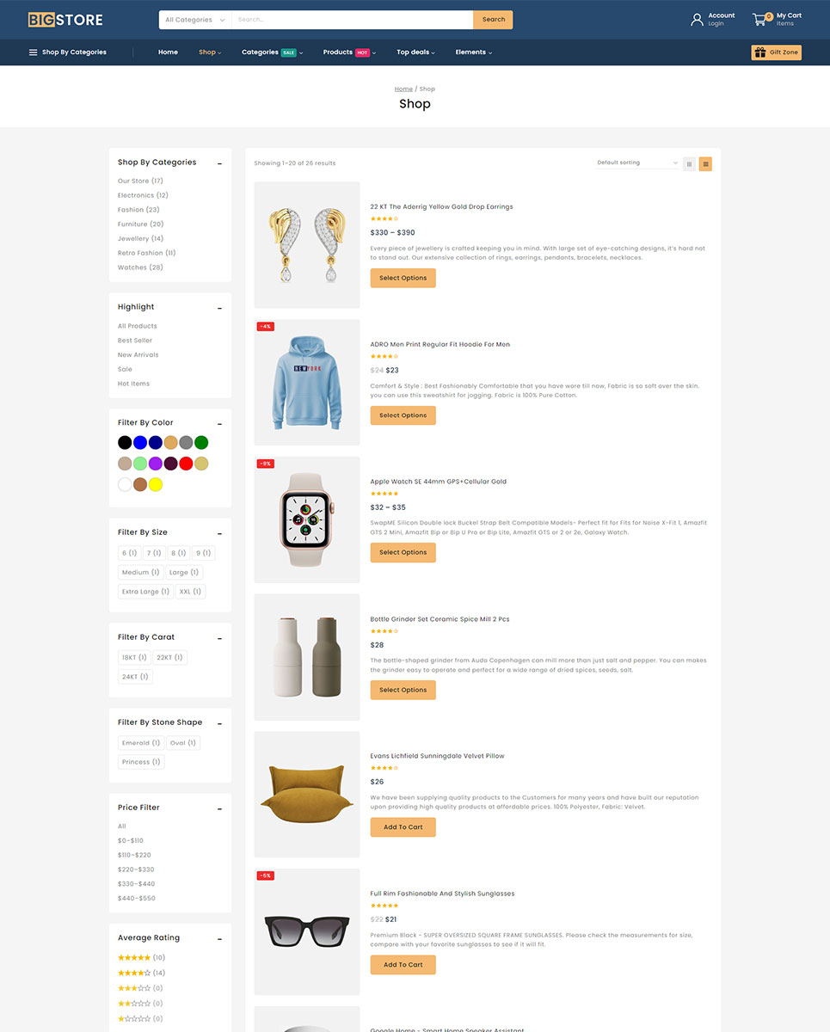The height and width of the screenshot is (1032, 830).
Task: Open the Gift Zone gift icon
Action: pyautogui.click(x=759, y=52)
